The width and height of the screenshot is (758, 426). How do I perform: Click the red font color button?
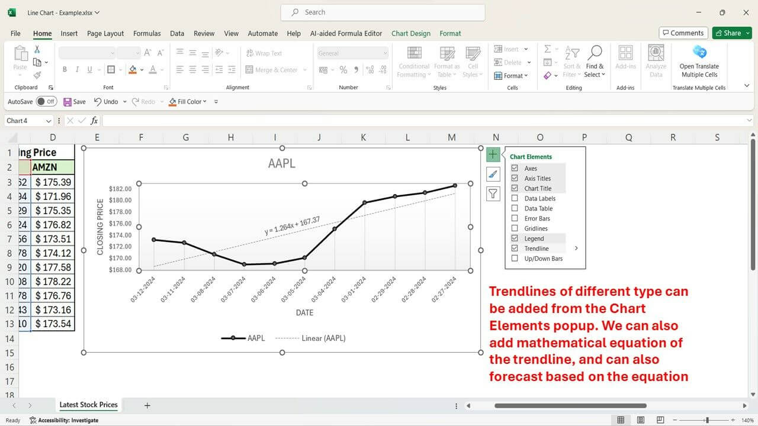[153, 70]
